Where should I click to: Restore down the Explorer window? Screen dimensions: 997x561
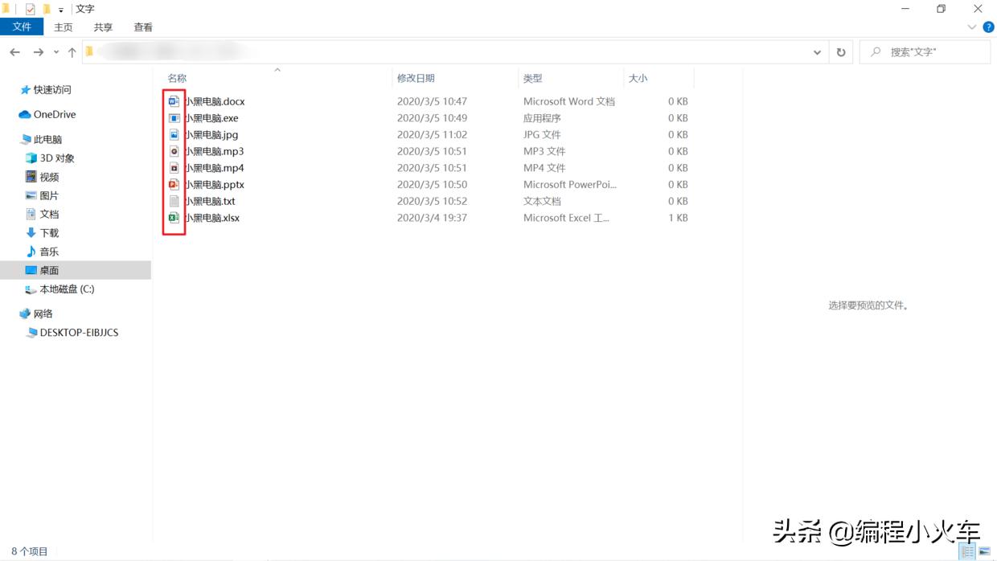click(941, 9)
